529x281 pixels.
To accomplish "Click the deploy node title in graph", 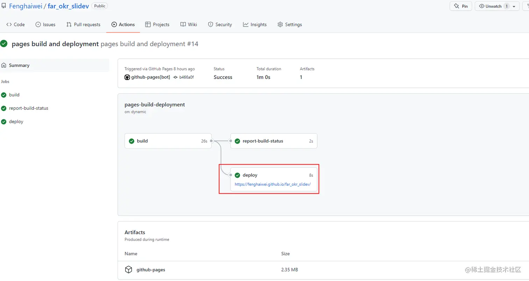I will (250, 175).
